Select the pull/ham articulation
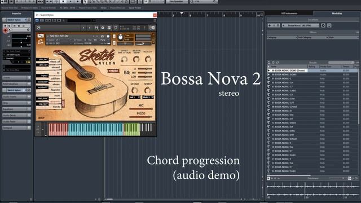This screenshot has height=203, width=361. click(x=55, y=79)
